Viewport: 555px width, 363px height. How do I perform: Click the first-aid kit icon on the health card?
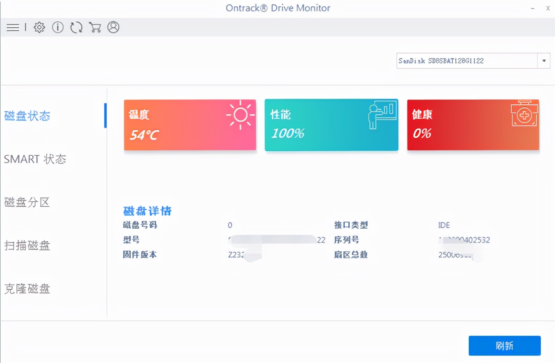tap(524, 114)
